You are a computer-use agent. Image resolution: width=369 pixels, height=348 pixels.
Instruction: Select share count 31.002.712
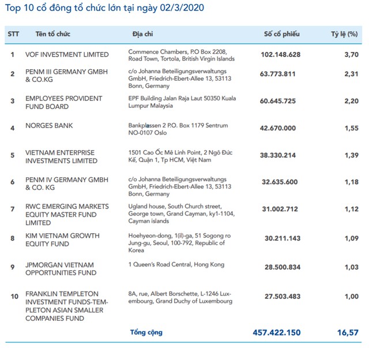pos(280,209)
